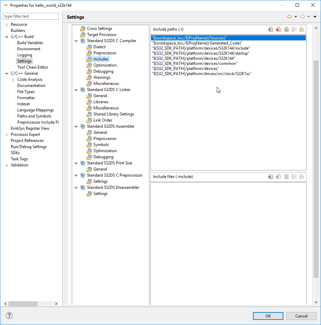Confirm with the OK button

(x=268, y=316)
